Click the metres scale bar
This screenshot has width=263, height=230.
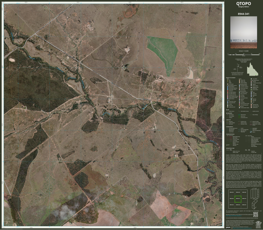(244, 54)
